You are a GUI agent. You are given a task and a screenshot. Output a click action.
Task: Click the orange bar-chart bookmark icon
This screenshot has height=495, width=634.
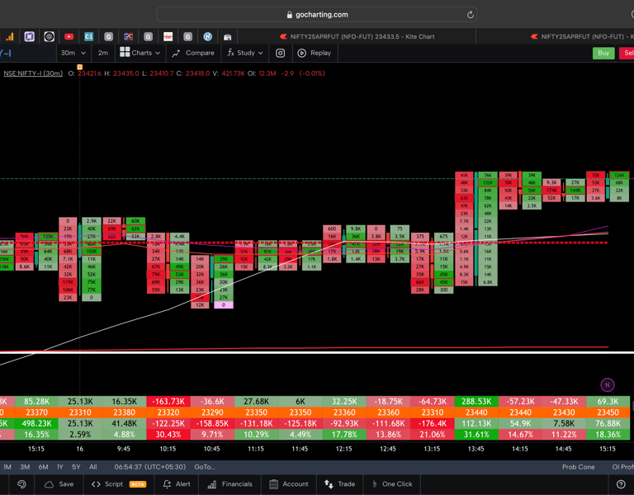point(10,37)
